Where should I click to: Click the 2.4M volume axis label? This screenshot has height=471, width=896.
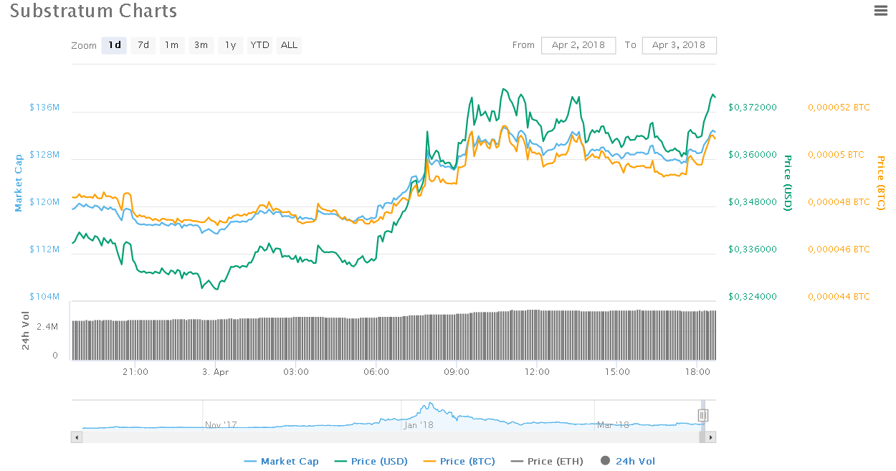point(47,327)
